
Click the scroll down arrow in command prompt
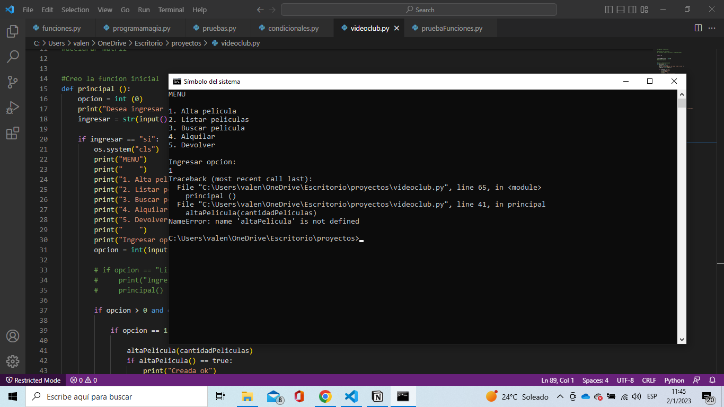(682, 340)
